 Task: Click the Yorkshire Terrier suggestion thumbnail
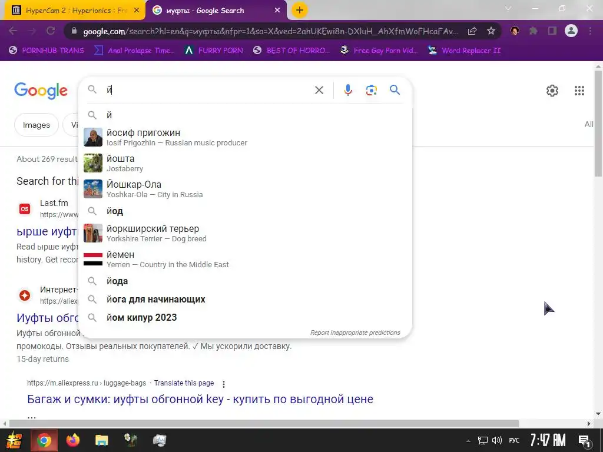[93, 233]
